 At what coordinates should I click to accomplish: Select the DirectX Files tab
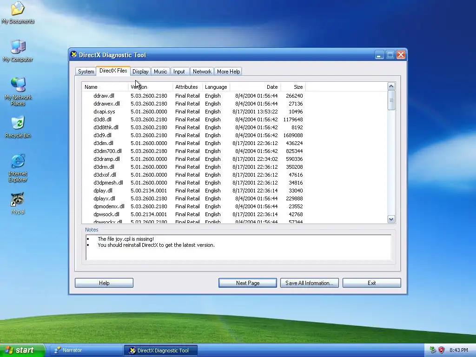pos(113,71)
